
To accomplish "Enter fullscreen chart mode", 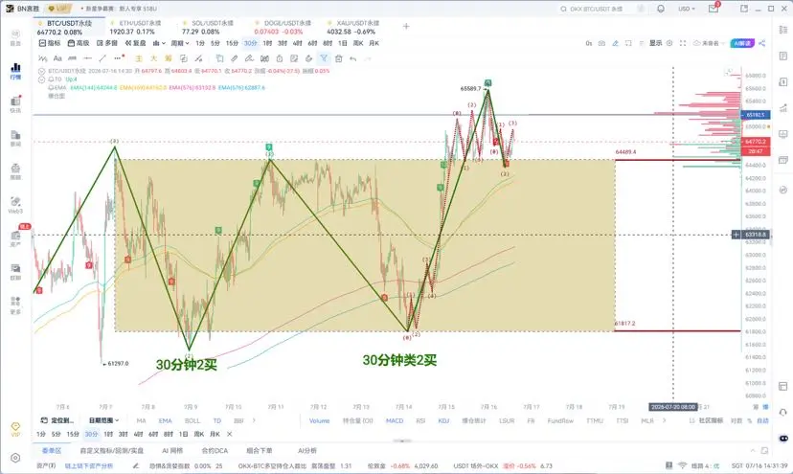I will 683,43.
